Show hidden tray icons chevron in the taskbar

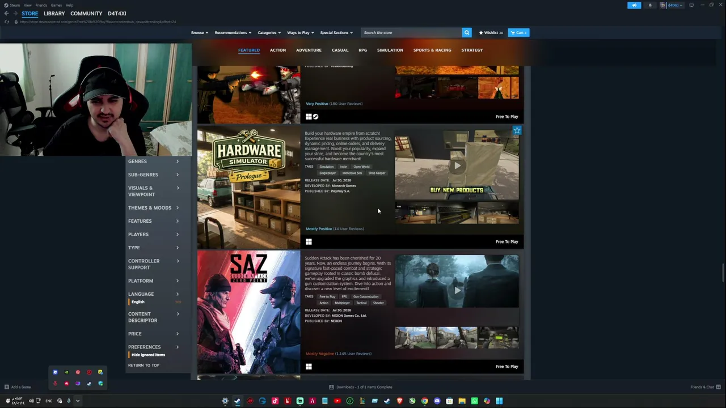coord(78,401)
